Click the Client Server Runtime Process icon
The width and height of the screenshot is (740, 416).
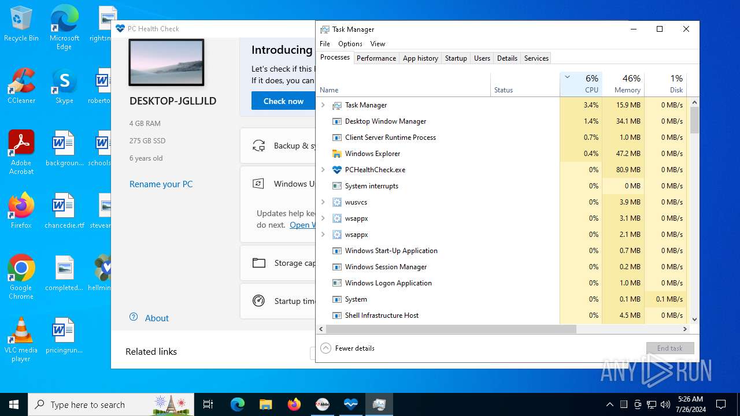click(337, 138)
